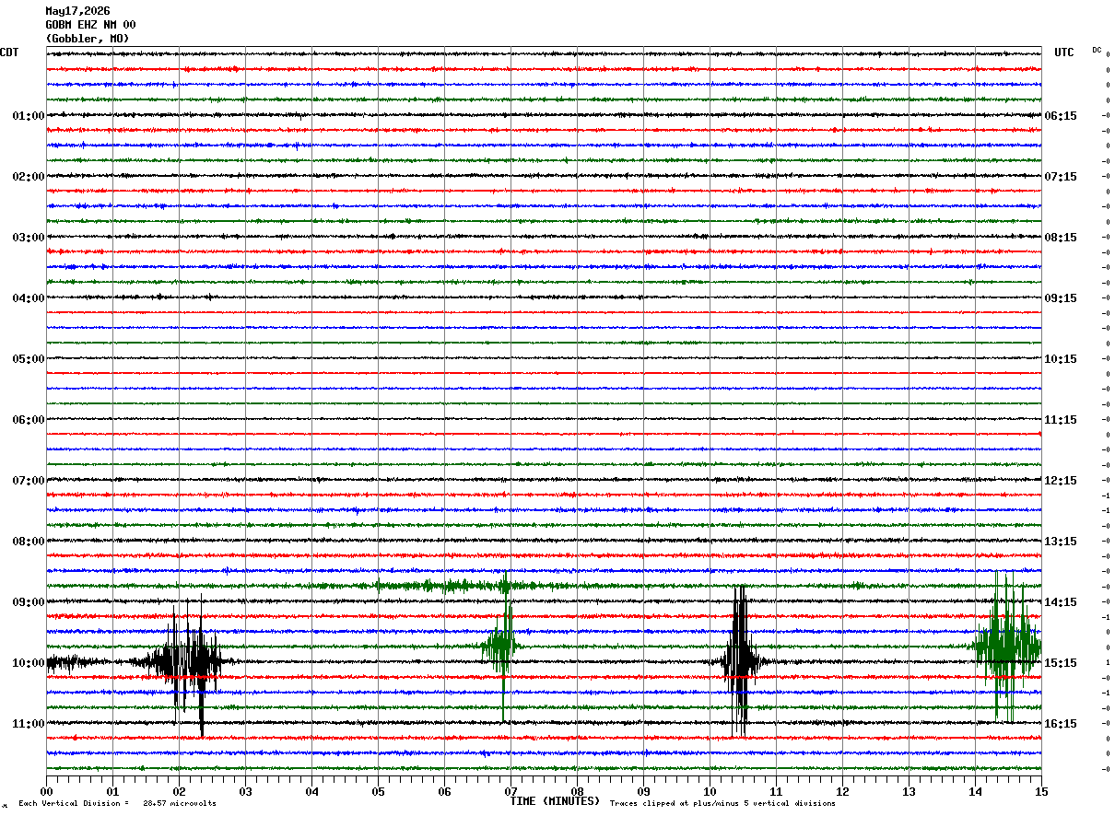Screen dimensions: 1115x816
Task: Click the vertical division microvolts scale note
Action: [x=117, y=803]
